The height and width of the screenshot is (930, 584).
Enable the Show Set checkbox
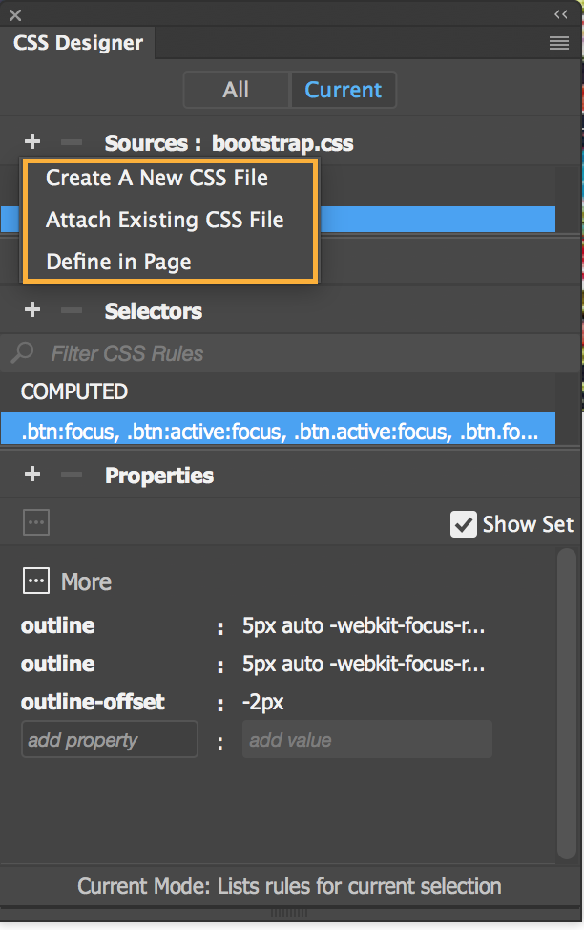[464, 523]
